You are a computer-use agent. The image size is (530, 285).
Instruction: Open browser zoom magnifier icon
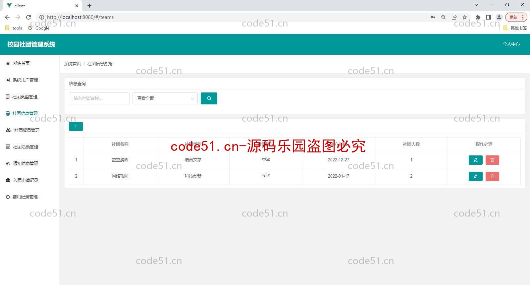click(x=444, y=17)
